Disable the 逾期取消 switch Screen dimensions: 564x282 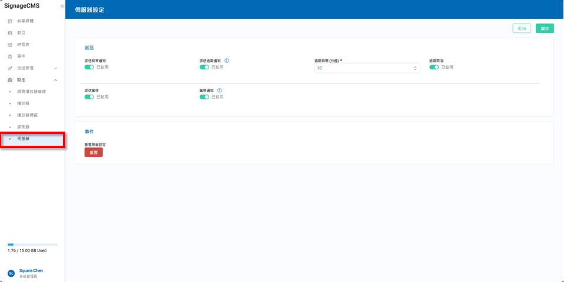(x=434, y=67)
